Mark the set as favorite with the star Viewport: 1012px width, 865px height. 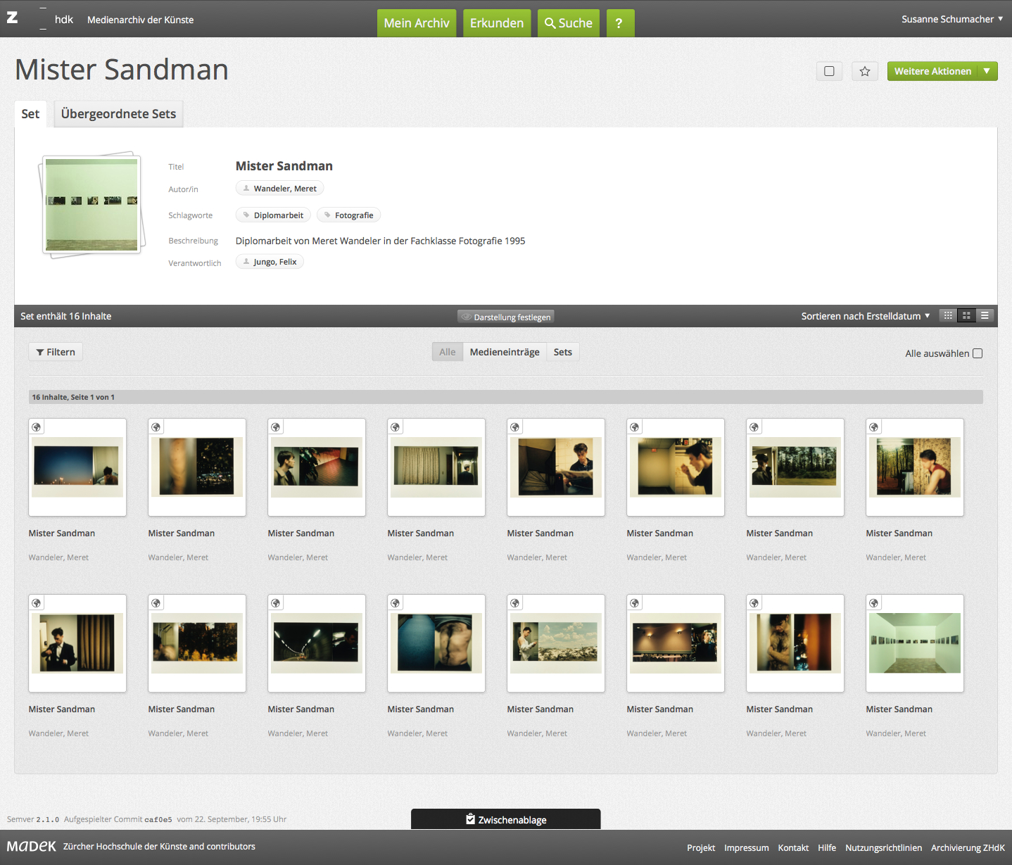coord(864,71)
